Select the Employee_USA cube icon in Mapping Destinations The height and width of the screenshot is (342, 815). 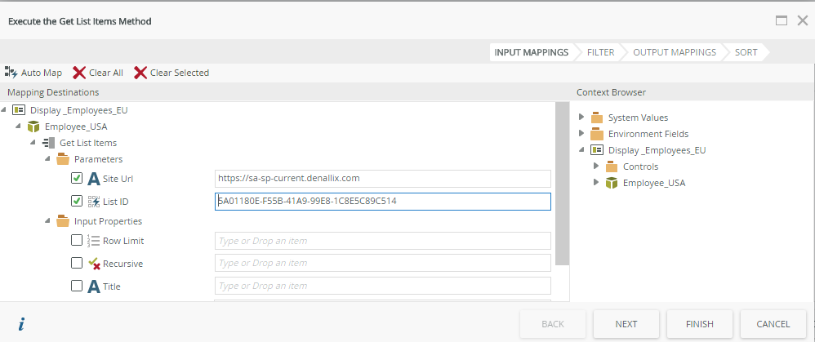[33, 127]
